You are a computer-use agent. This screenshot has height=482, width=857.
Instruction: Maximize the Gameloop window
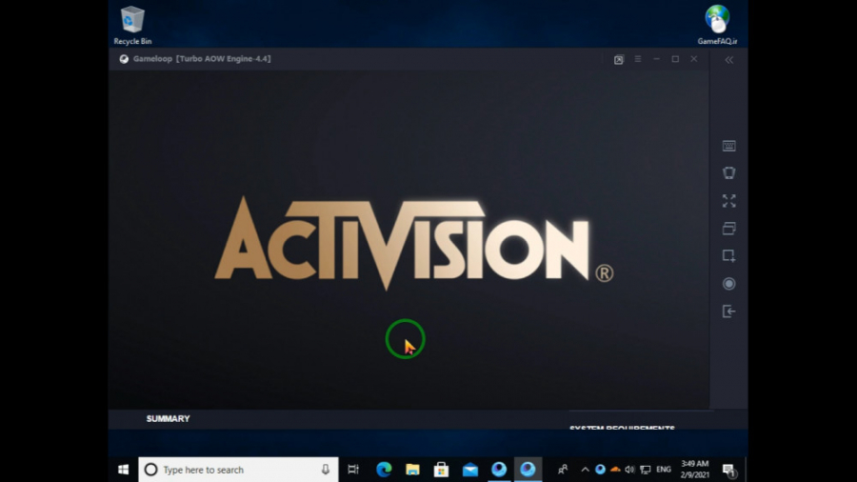675,59
